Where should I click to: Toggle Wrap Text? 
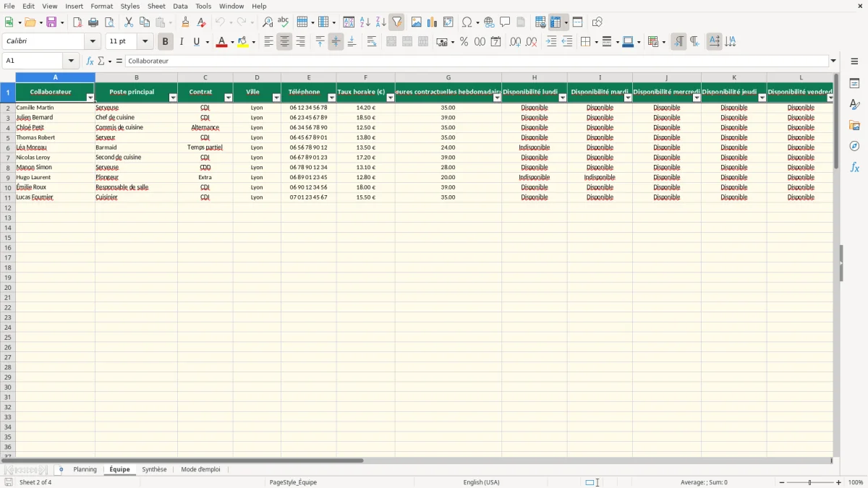pos(372,42)
